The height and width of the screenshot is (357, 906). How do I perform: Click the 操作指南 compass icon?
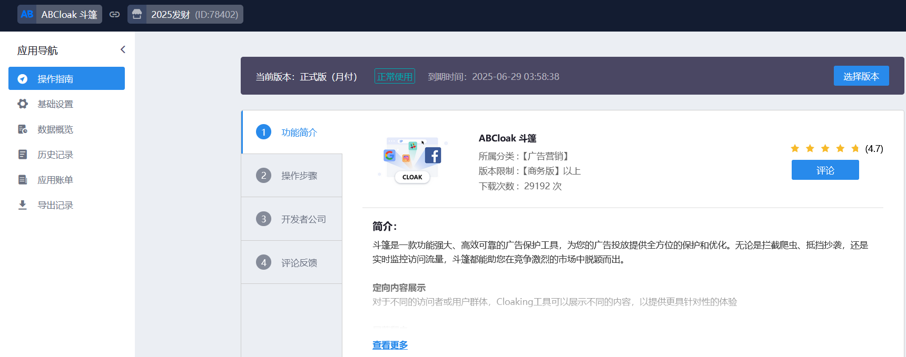pos(23,79)
